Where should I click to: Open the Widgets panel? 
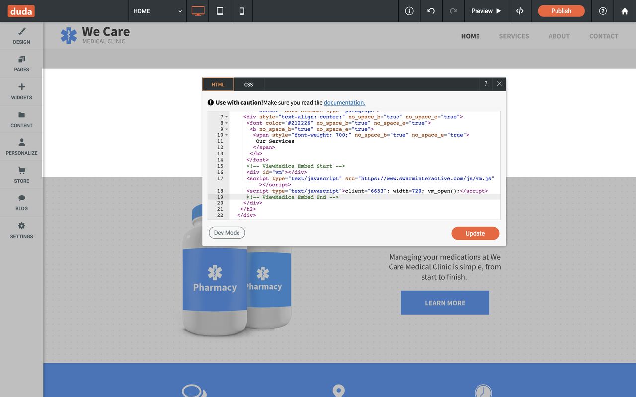[x=21, y=91]
